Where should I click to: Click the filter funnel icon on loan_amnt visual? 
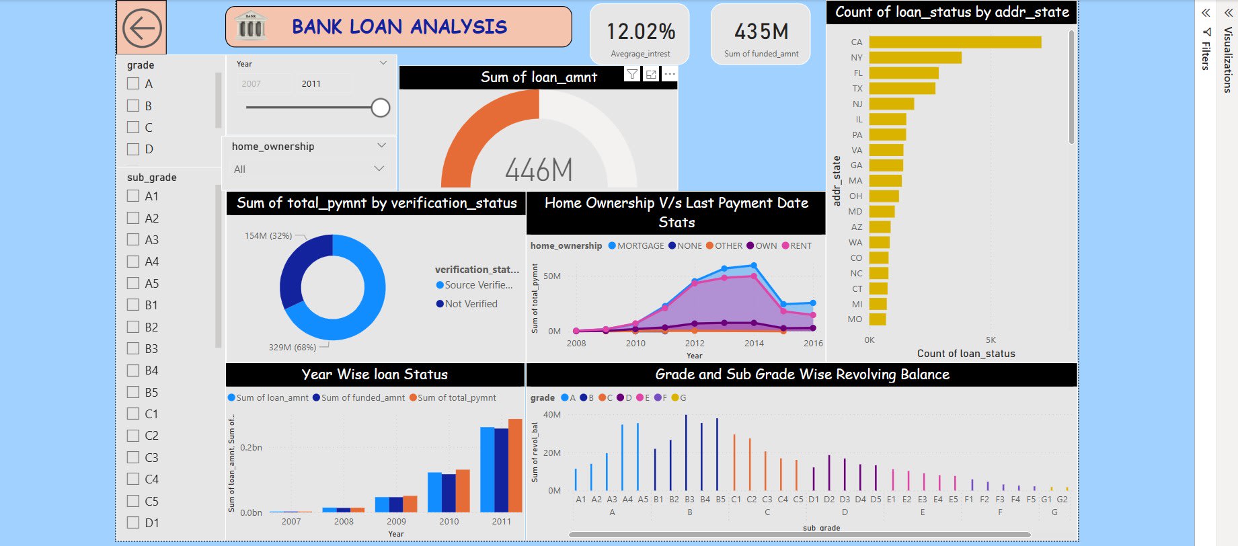point(632,75)
